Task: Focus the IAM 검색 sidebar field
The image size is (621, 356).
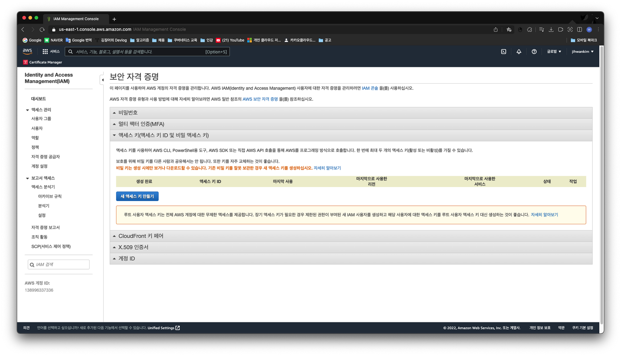Action: (59, 265)
